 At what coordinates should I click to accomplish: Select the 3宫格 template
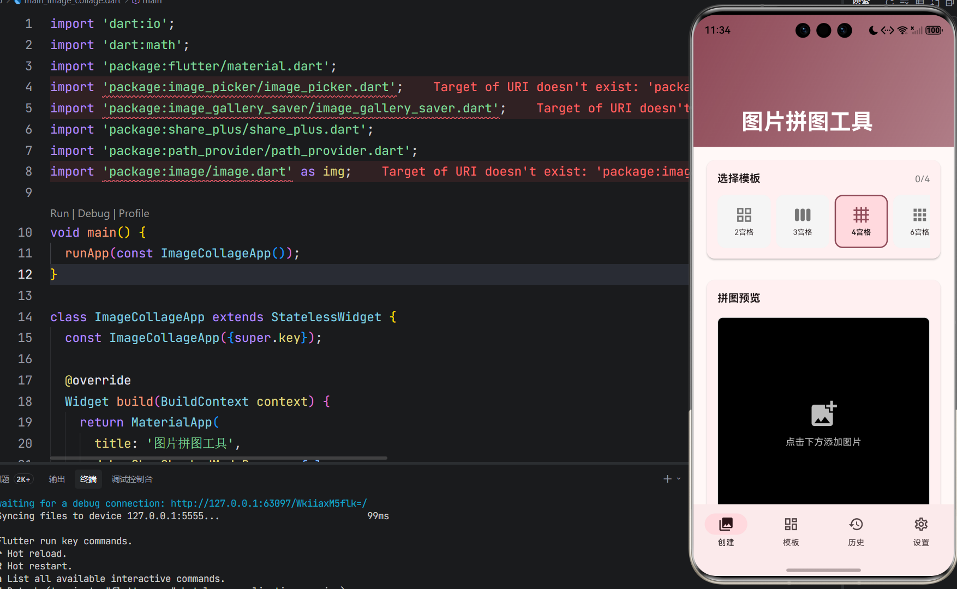click(802, 221)
